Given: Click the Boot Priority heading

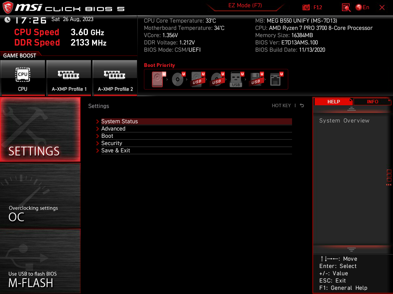Looking at the screenshot, I should pyautogui.click(x=159, y=65).
